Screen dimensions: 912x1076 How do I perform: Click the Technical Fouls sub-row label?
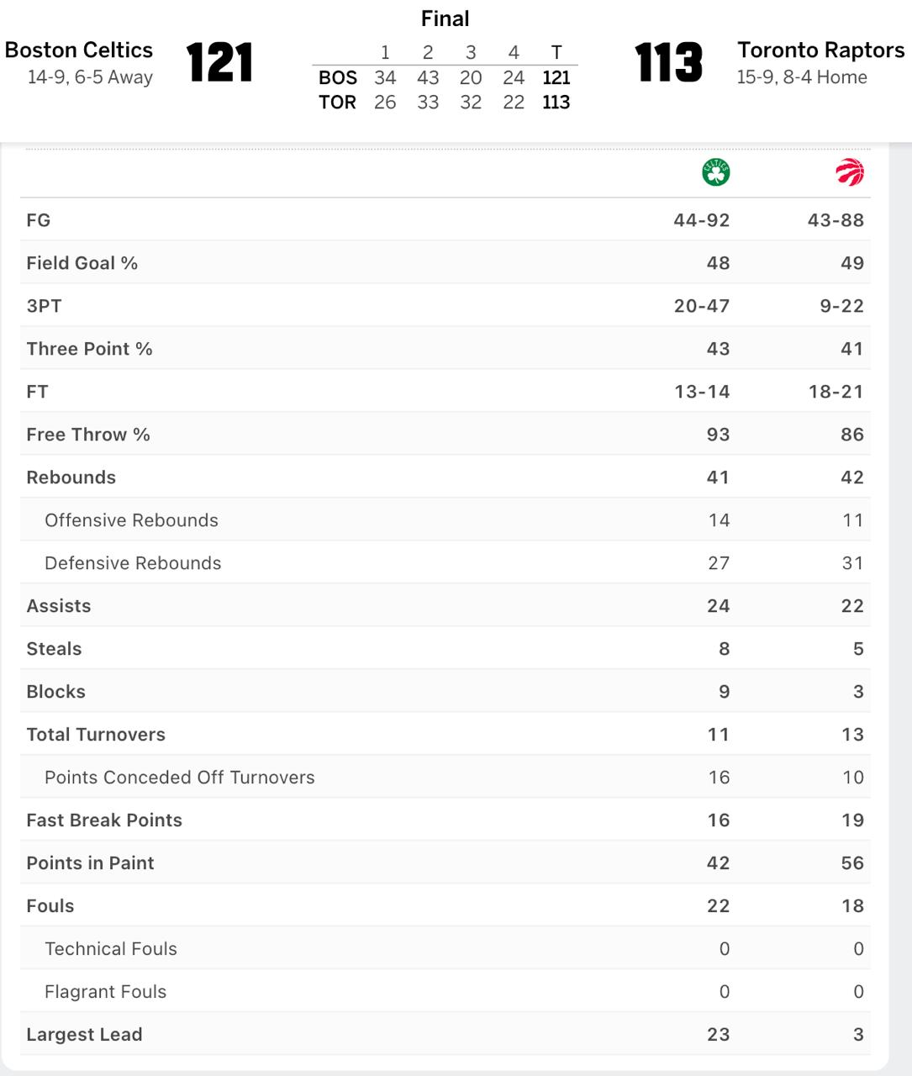coord(111,949)
